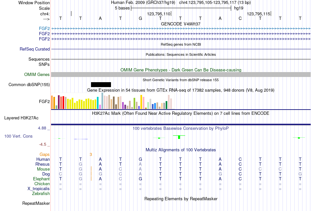This screenshot has width=311, height=211.
Task: Click the Scale track label
Action: pos(44,8)
